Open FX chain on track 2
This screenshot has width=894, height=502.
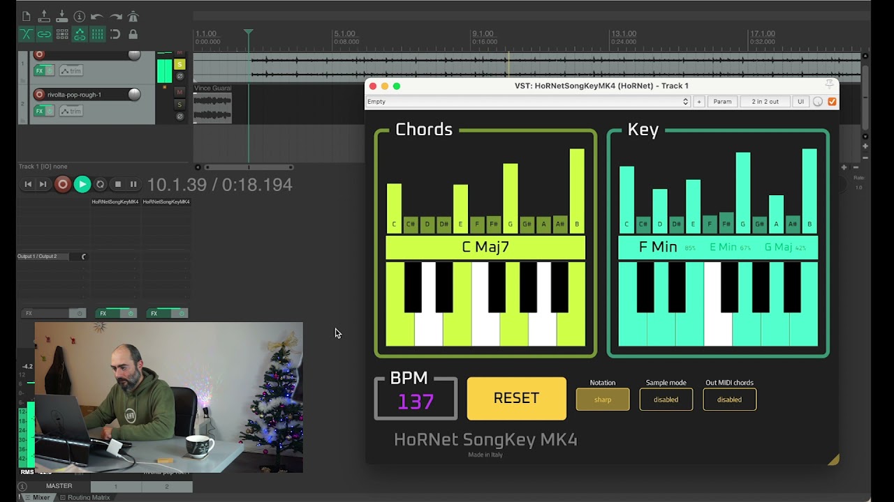click(x=41, y=111)
